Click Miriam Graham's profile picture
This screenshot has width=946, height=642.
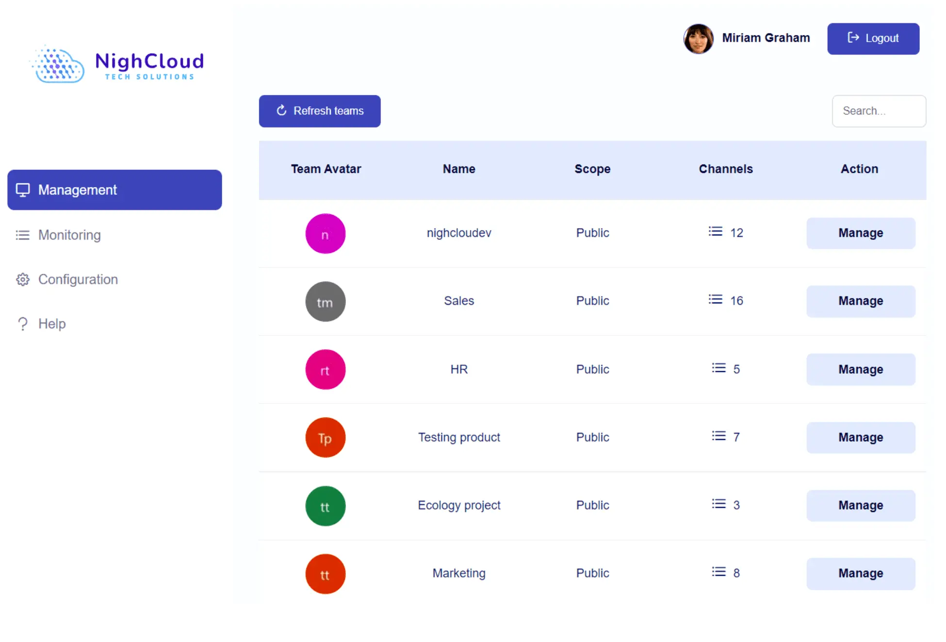[698, 38]
